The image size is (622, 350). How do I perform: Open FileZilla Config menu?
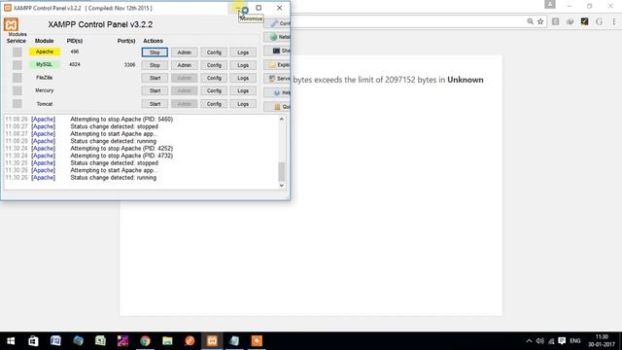tap(214, 78)
